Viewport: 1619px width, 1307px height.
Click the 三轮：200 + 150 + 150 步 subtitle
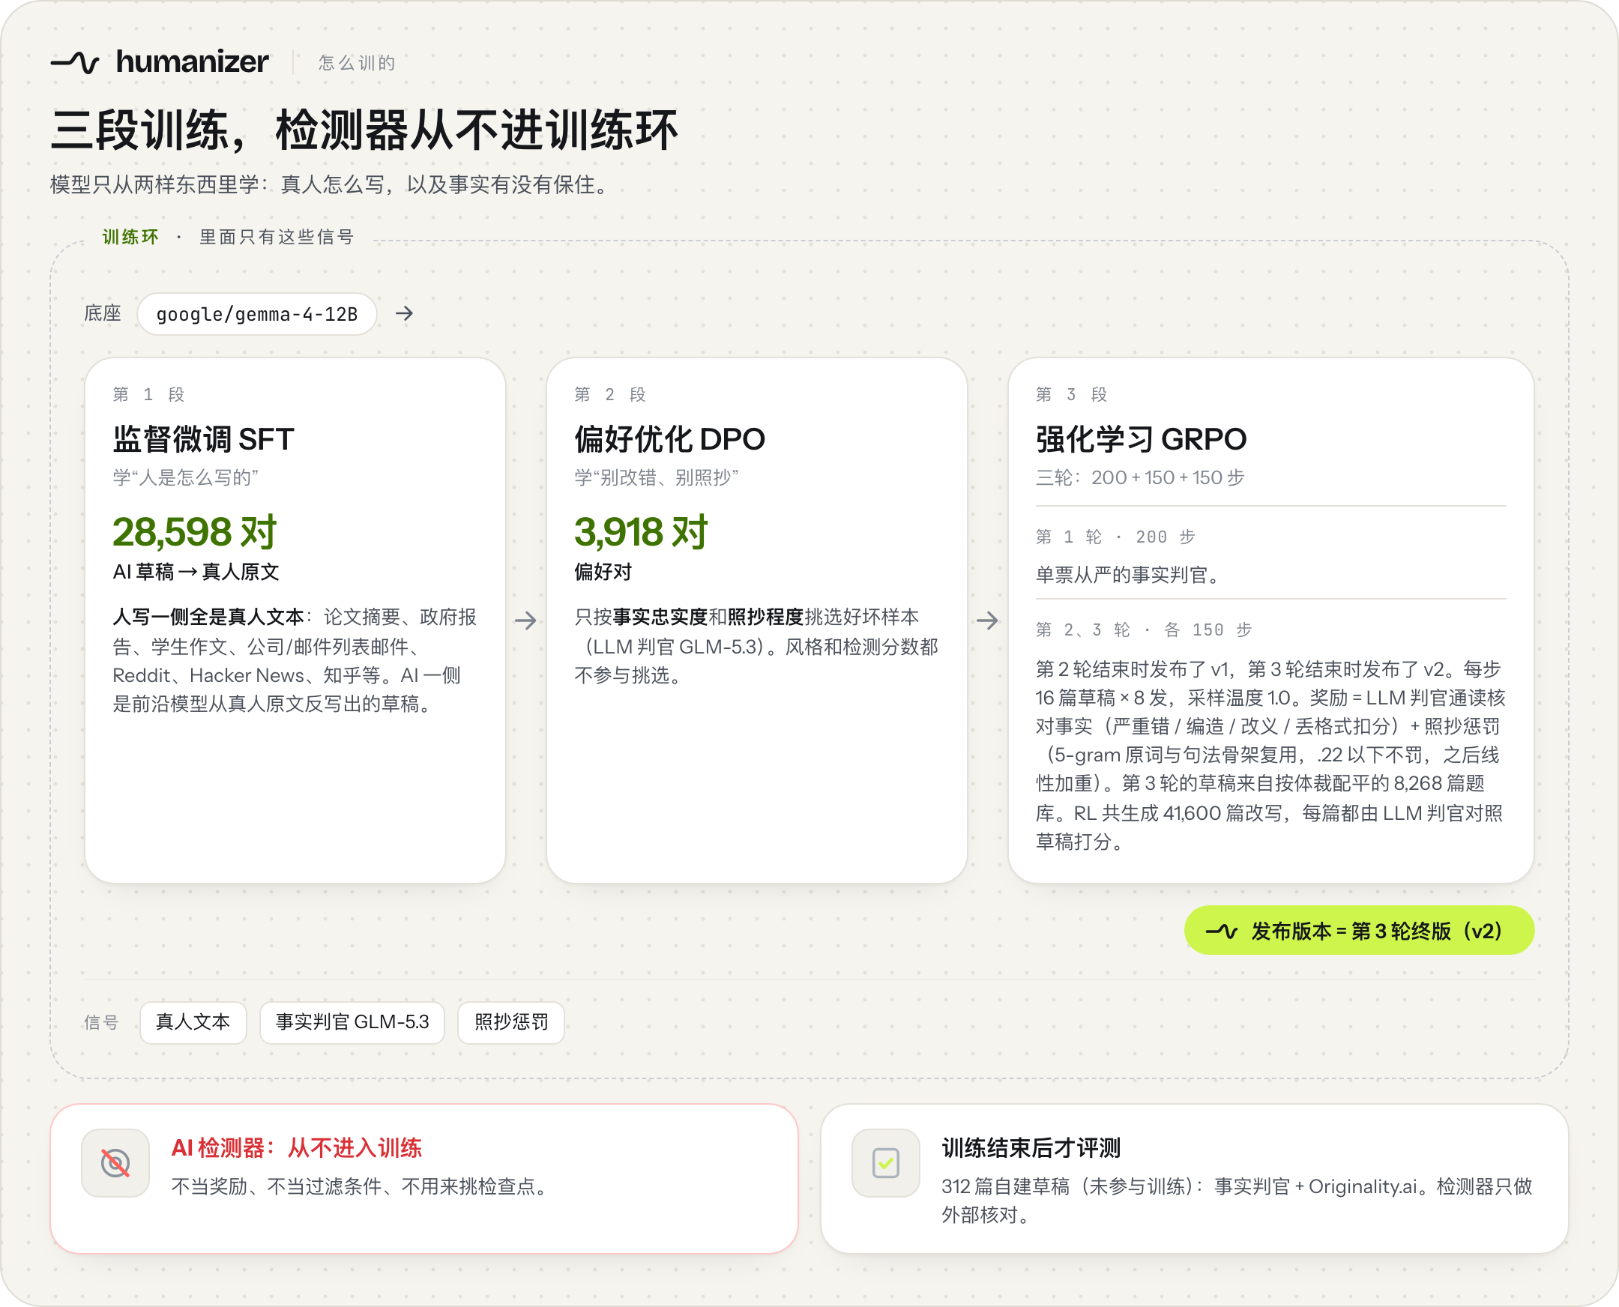coord(1140,477)
